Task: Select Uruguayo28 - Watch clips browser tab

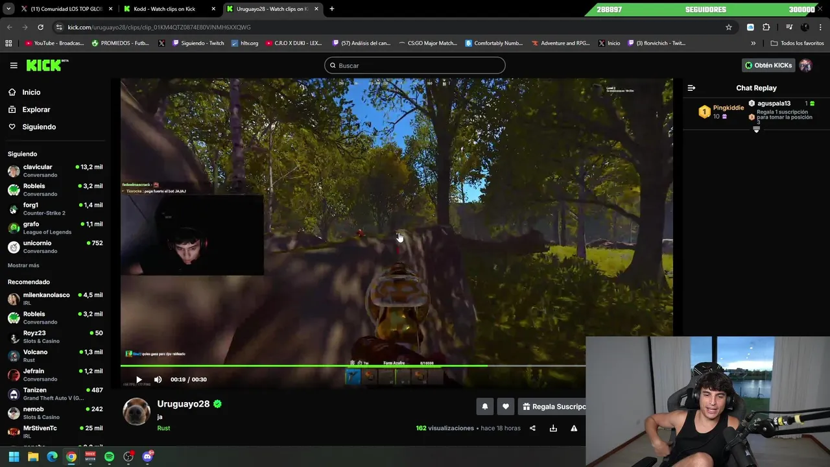Action: coord(272,9)
